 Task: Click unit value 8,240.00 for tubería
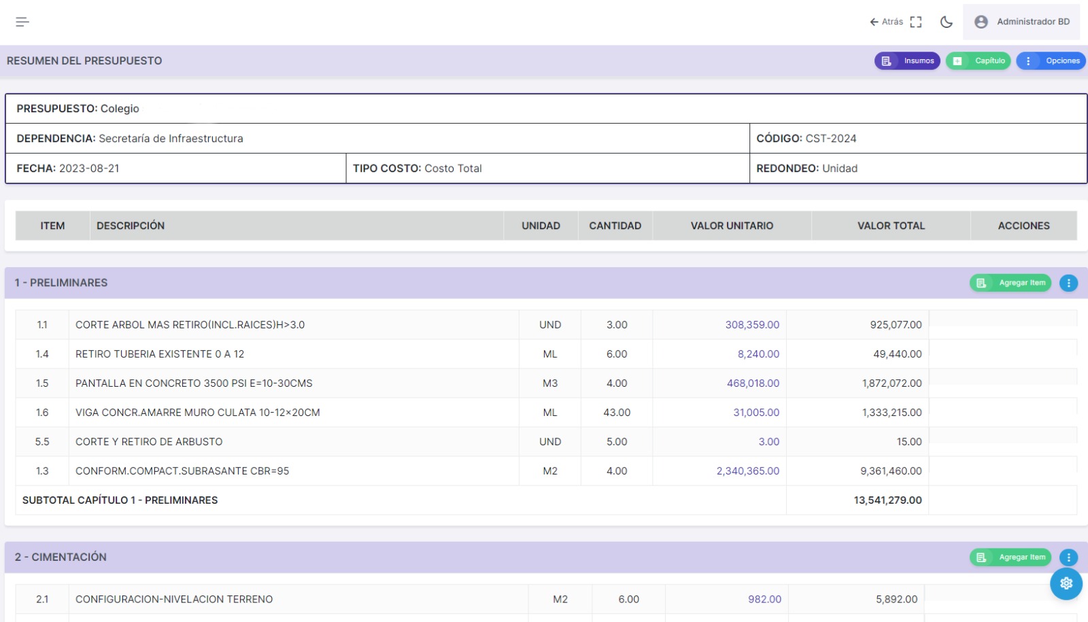coord(758,354)
